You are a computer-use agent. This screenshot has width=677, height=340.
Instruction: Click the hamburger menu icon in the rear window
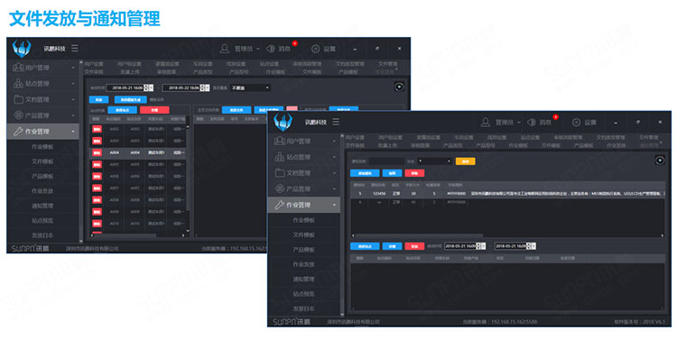pos(75,49)
